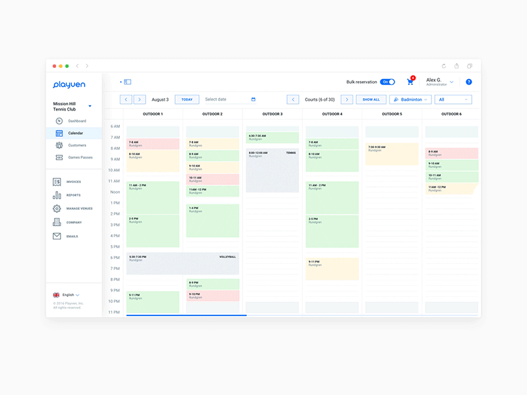527x395 pixels.
Task: Click the horizontal scrollbar under the calendar
Action: coord(186,315)
